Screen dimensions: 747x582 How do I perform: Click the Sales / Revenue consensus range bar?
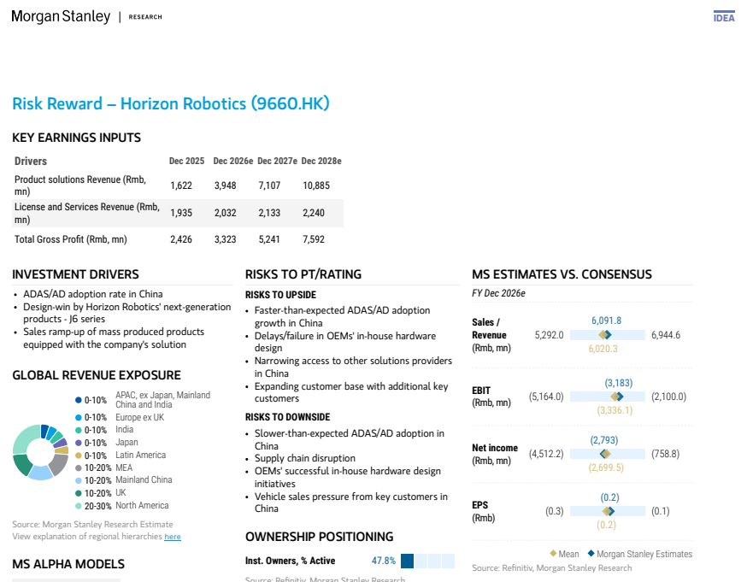click(608, 335)
